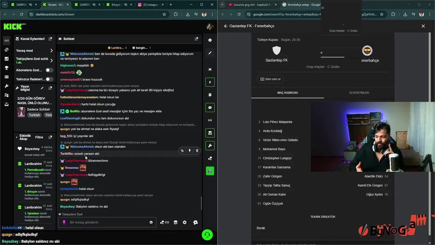435x245 pixels.
Task: Pop out the Yayın bilgisi panel
Action: pyautogui.click(x=50, y=88)
